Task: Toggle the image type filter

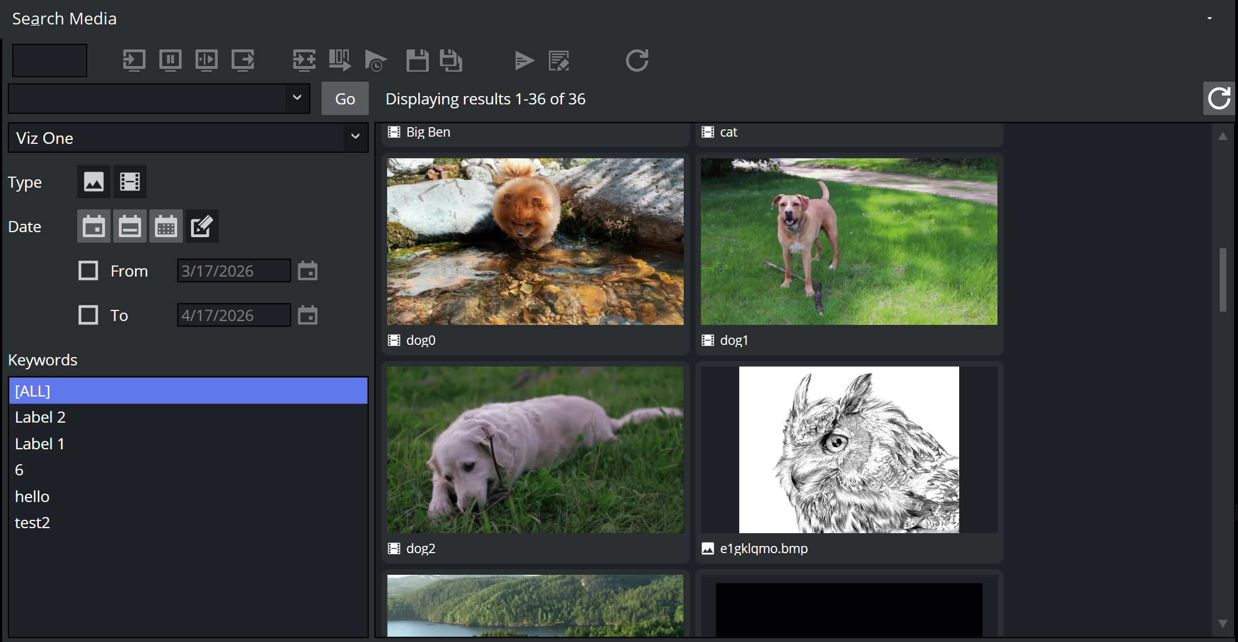Action: 94,182
